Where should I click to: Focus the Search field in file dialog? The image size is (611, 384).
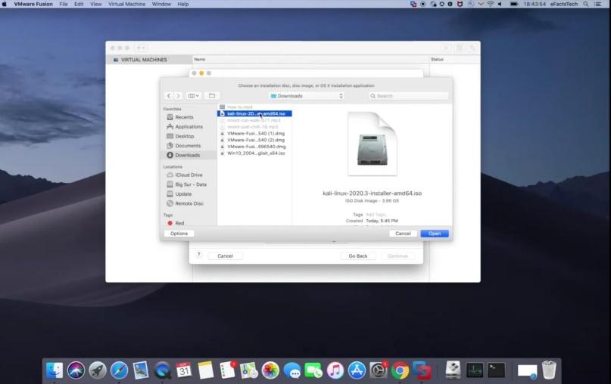[x=408, y=96]
